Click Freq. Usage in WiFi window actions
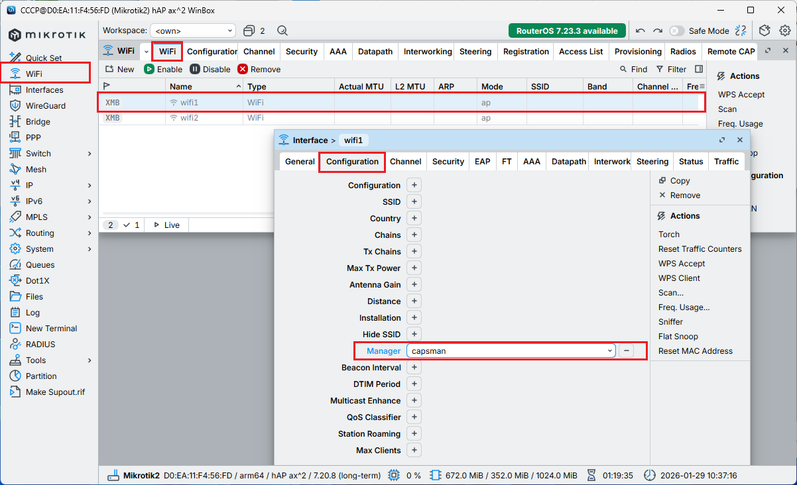Screen dimensions: 797x485 [x=740, y=123]
